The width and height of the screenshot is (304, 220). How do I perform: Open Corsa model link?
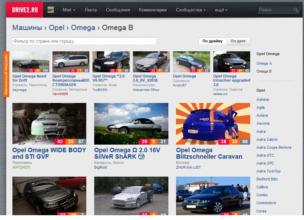261,211
